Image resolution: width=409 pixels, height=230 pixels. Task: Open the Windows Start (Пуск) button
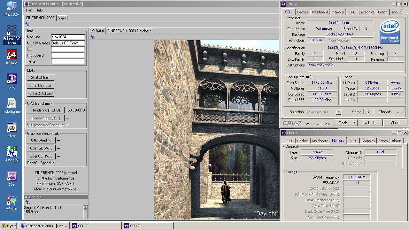[9, 226]
